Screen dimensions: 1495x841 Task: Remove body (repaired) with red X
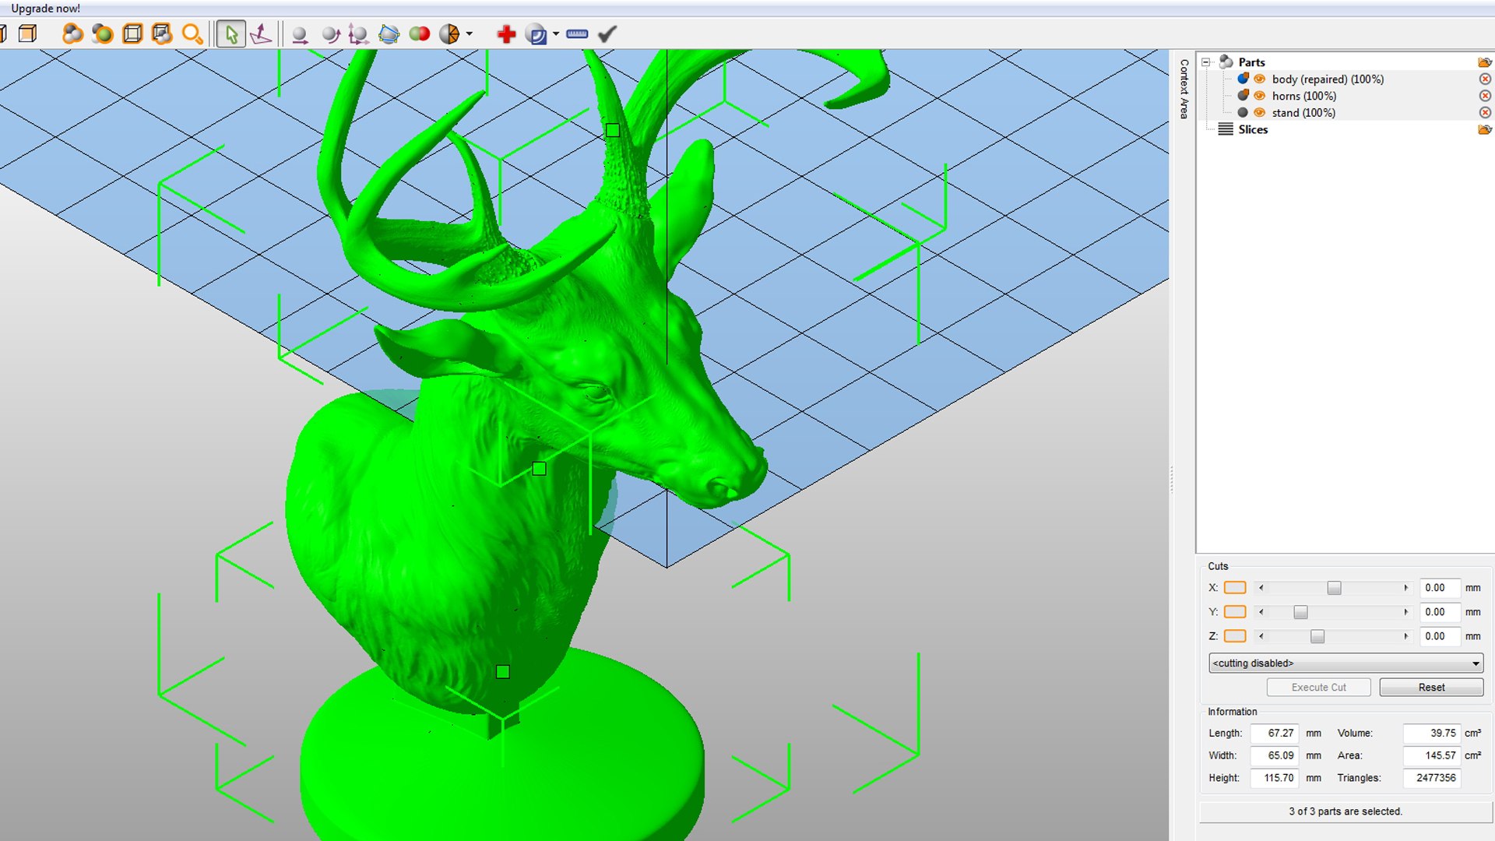[x=1484, y=79]
